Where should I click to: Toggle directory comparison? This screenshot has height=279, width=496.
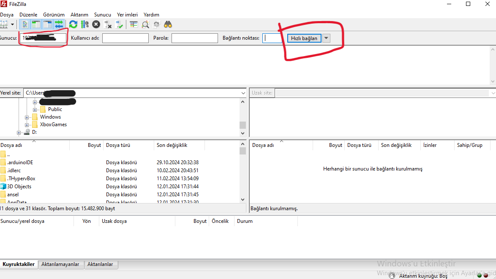click(x=145, y=24)
